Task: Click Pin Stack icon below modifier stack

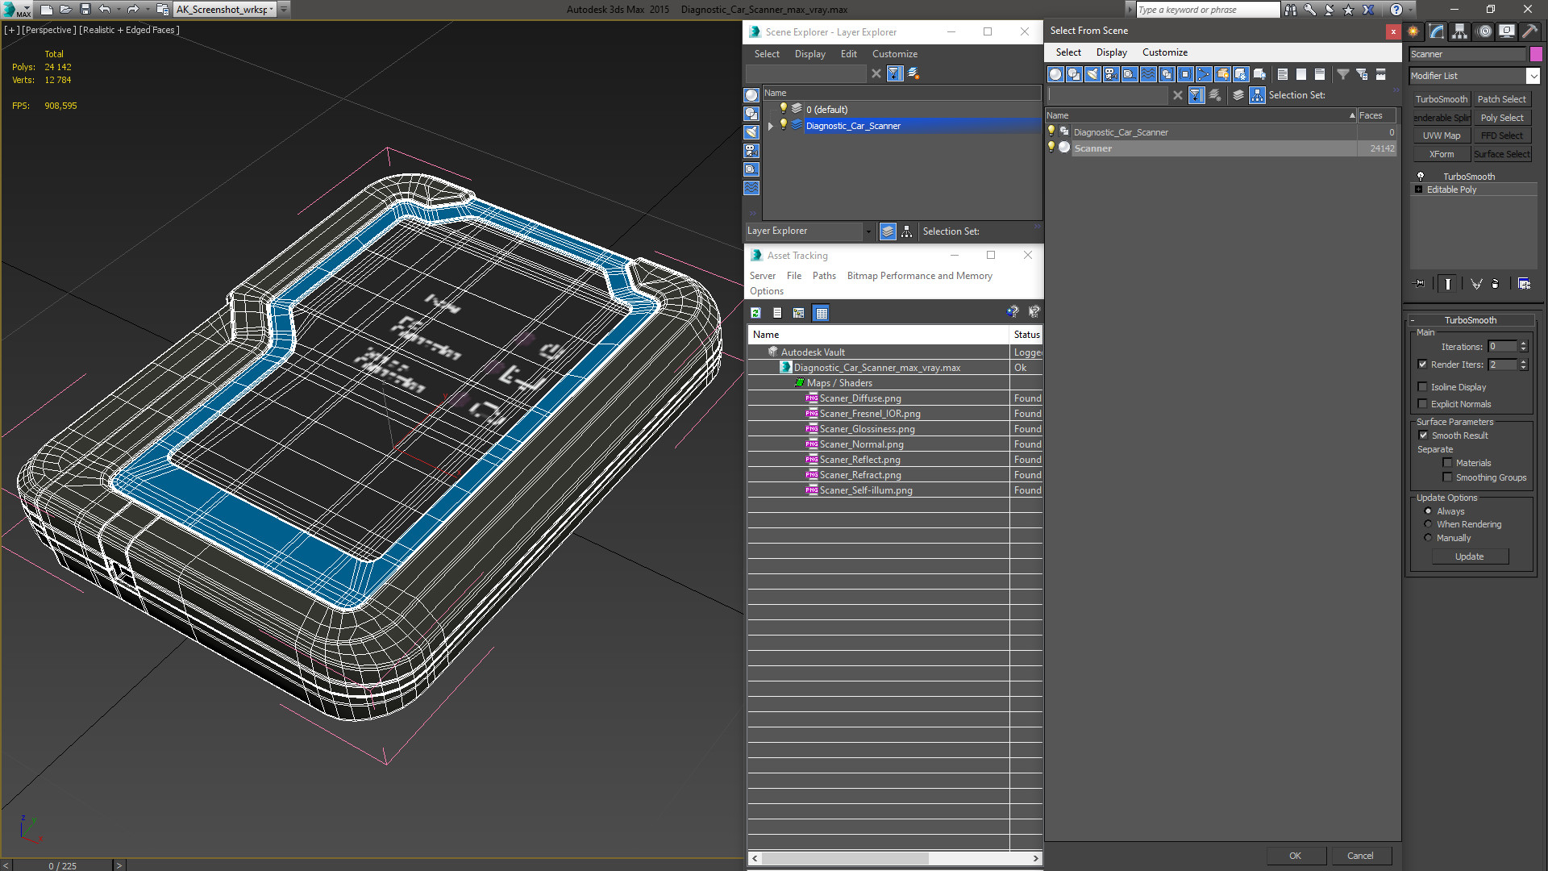Action: coord(1420,284)
